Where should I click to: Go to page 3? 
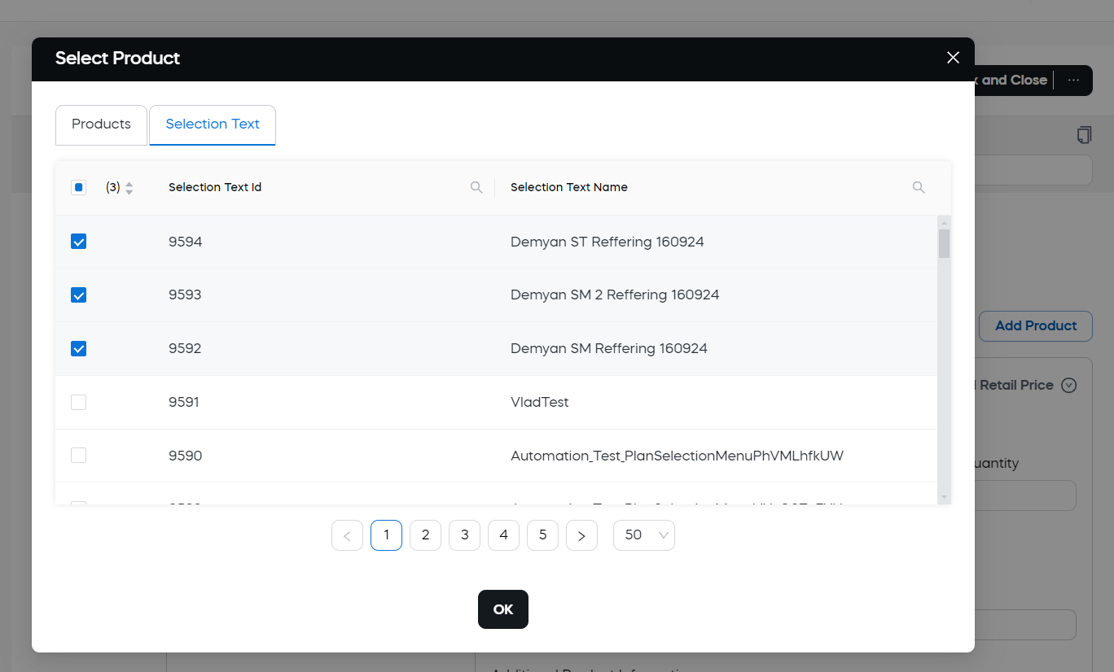click(464, 535)
